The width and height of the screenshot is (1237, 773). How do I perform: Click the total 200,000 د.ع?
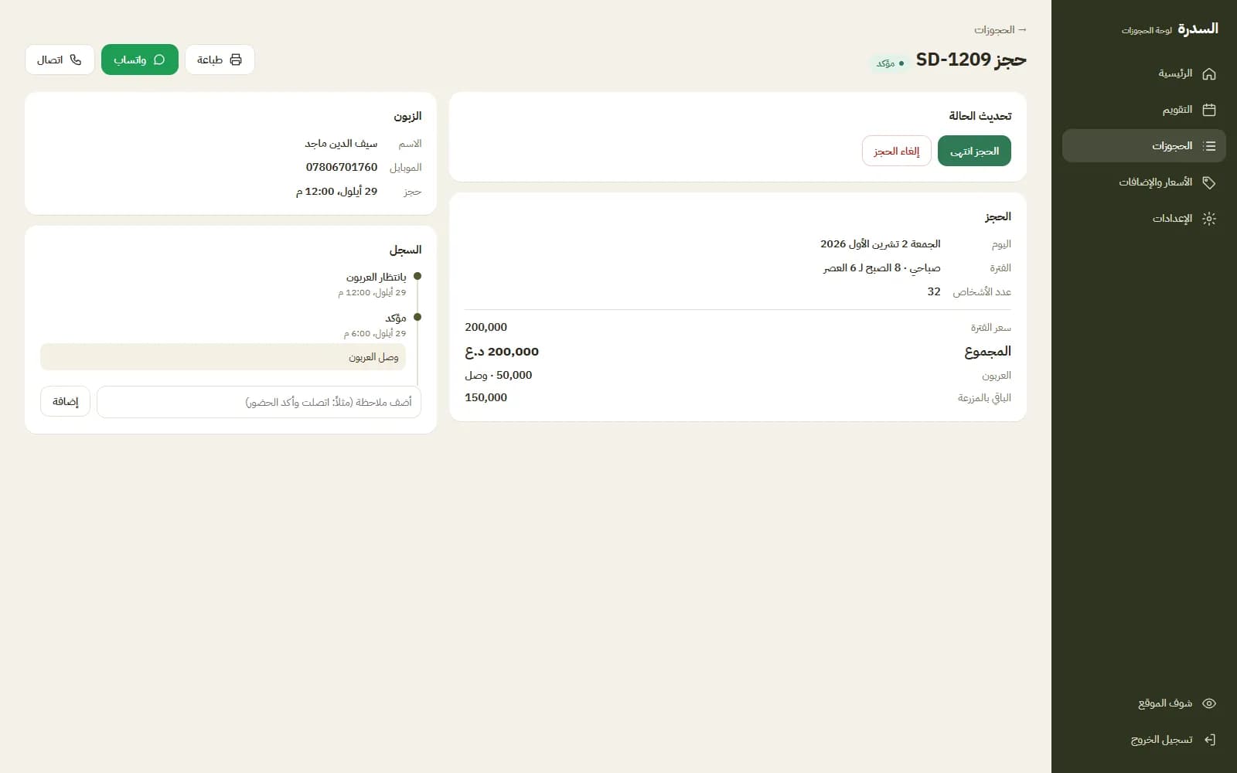coord(502,352)
